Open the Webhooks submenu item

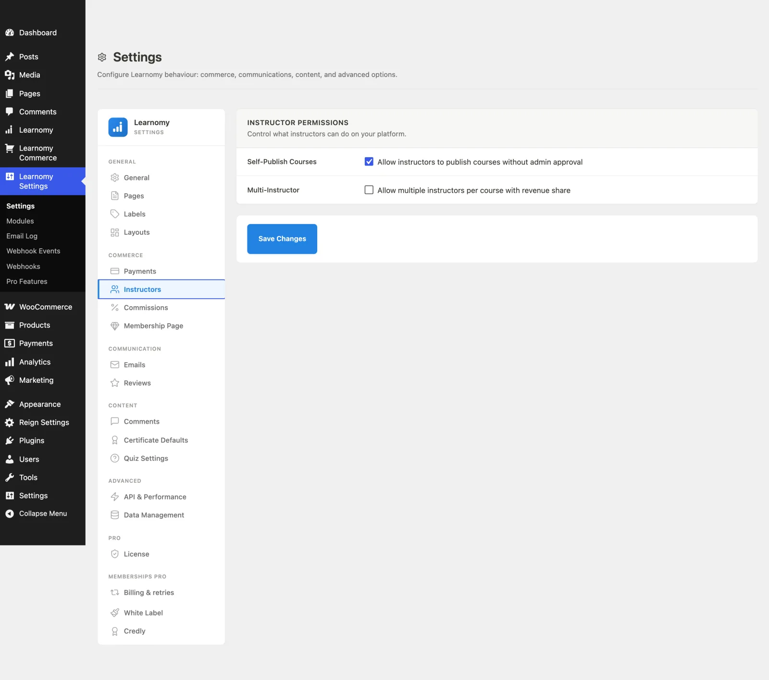point(23,266)
